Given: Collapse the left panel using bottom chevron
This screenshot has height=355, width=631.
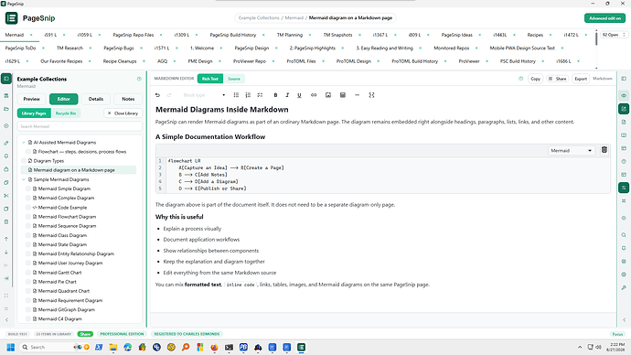Looking at the screenshot, I should click(6, 320).
